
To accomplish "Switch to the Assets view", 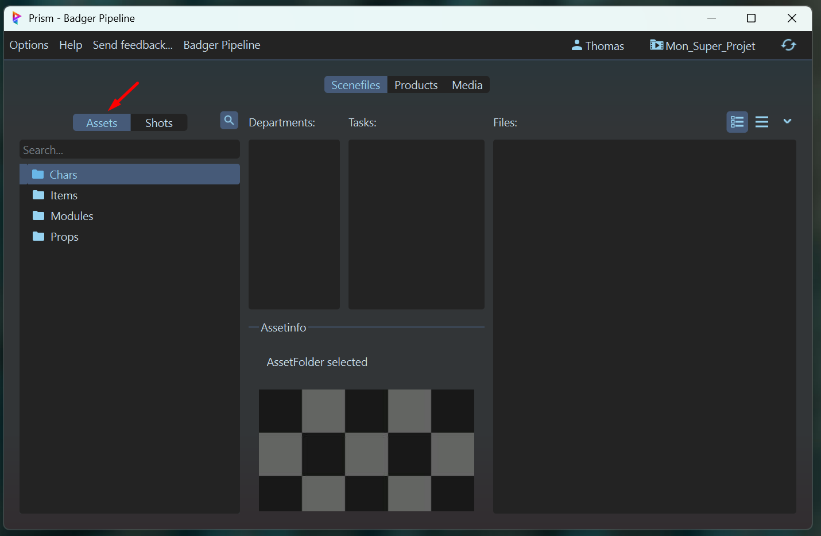I will [102, 123].
